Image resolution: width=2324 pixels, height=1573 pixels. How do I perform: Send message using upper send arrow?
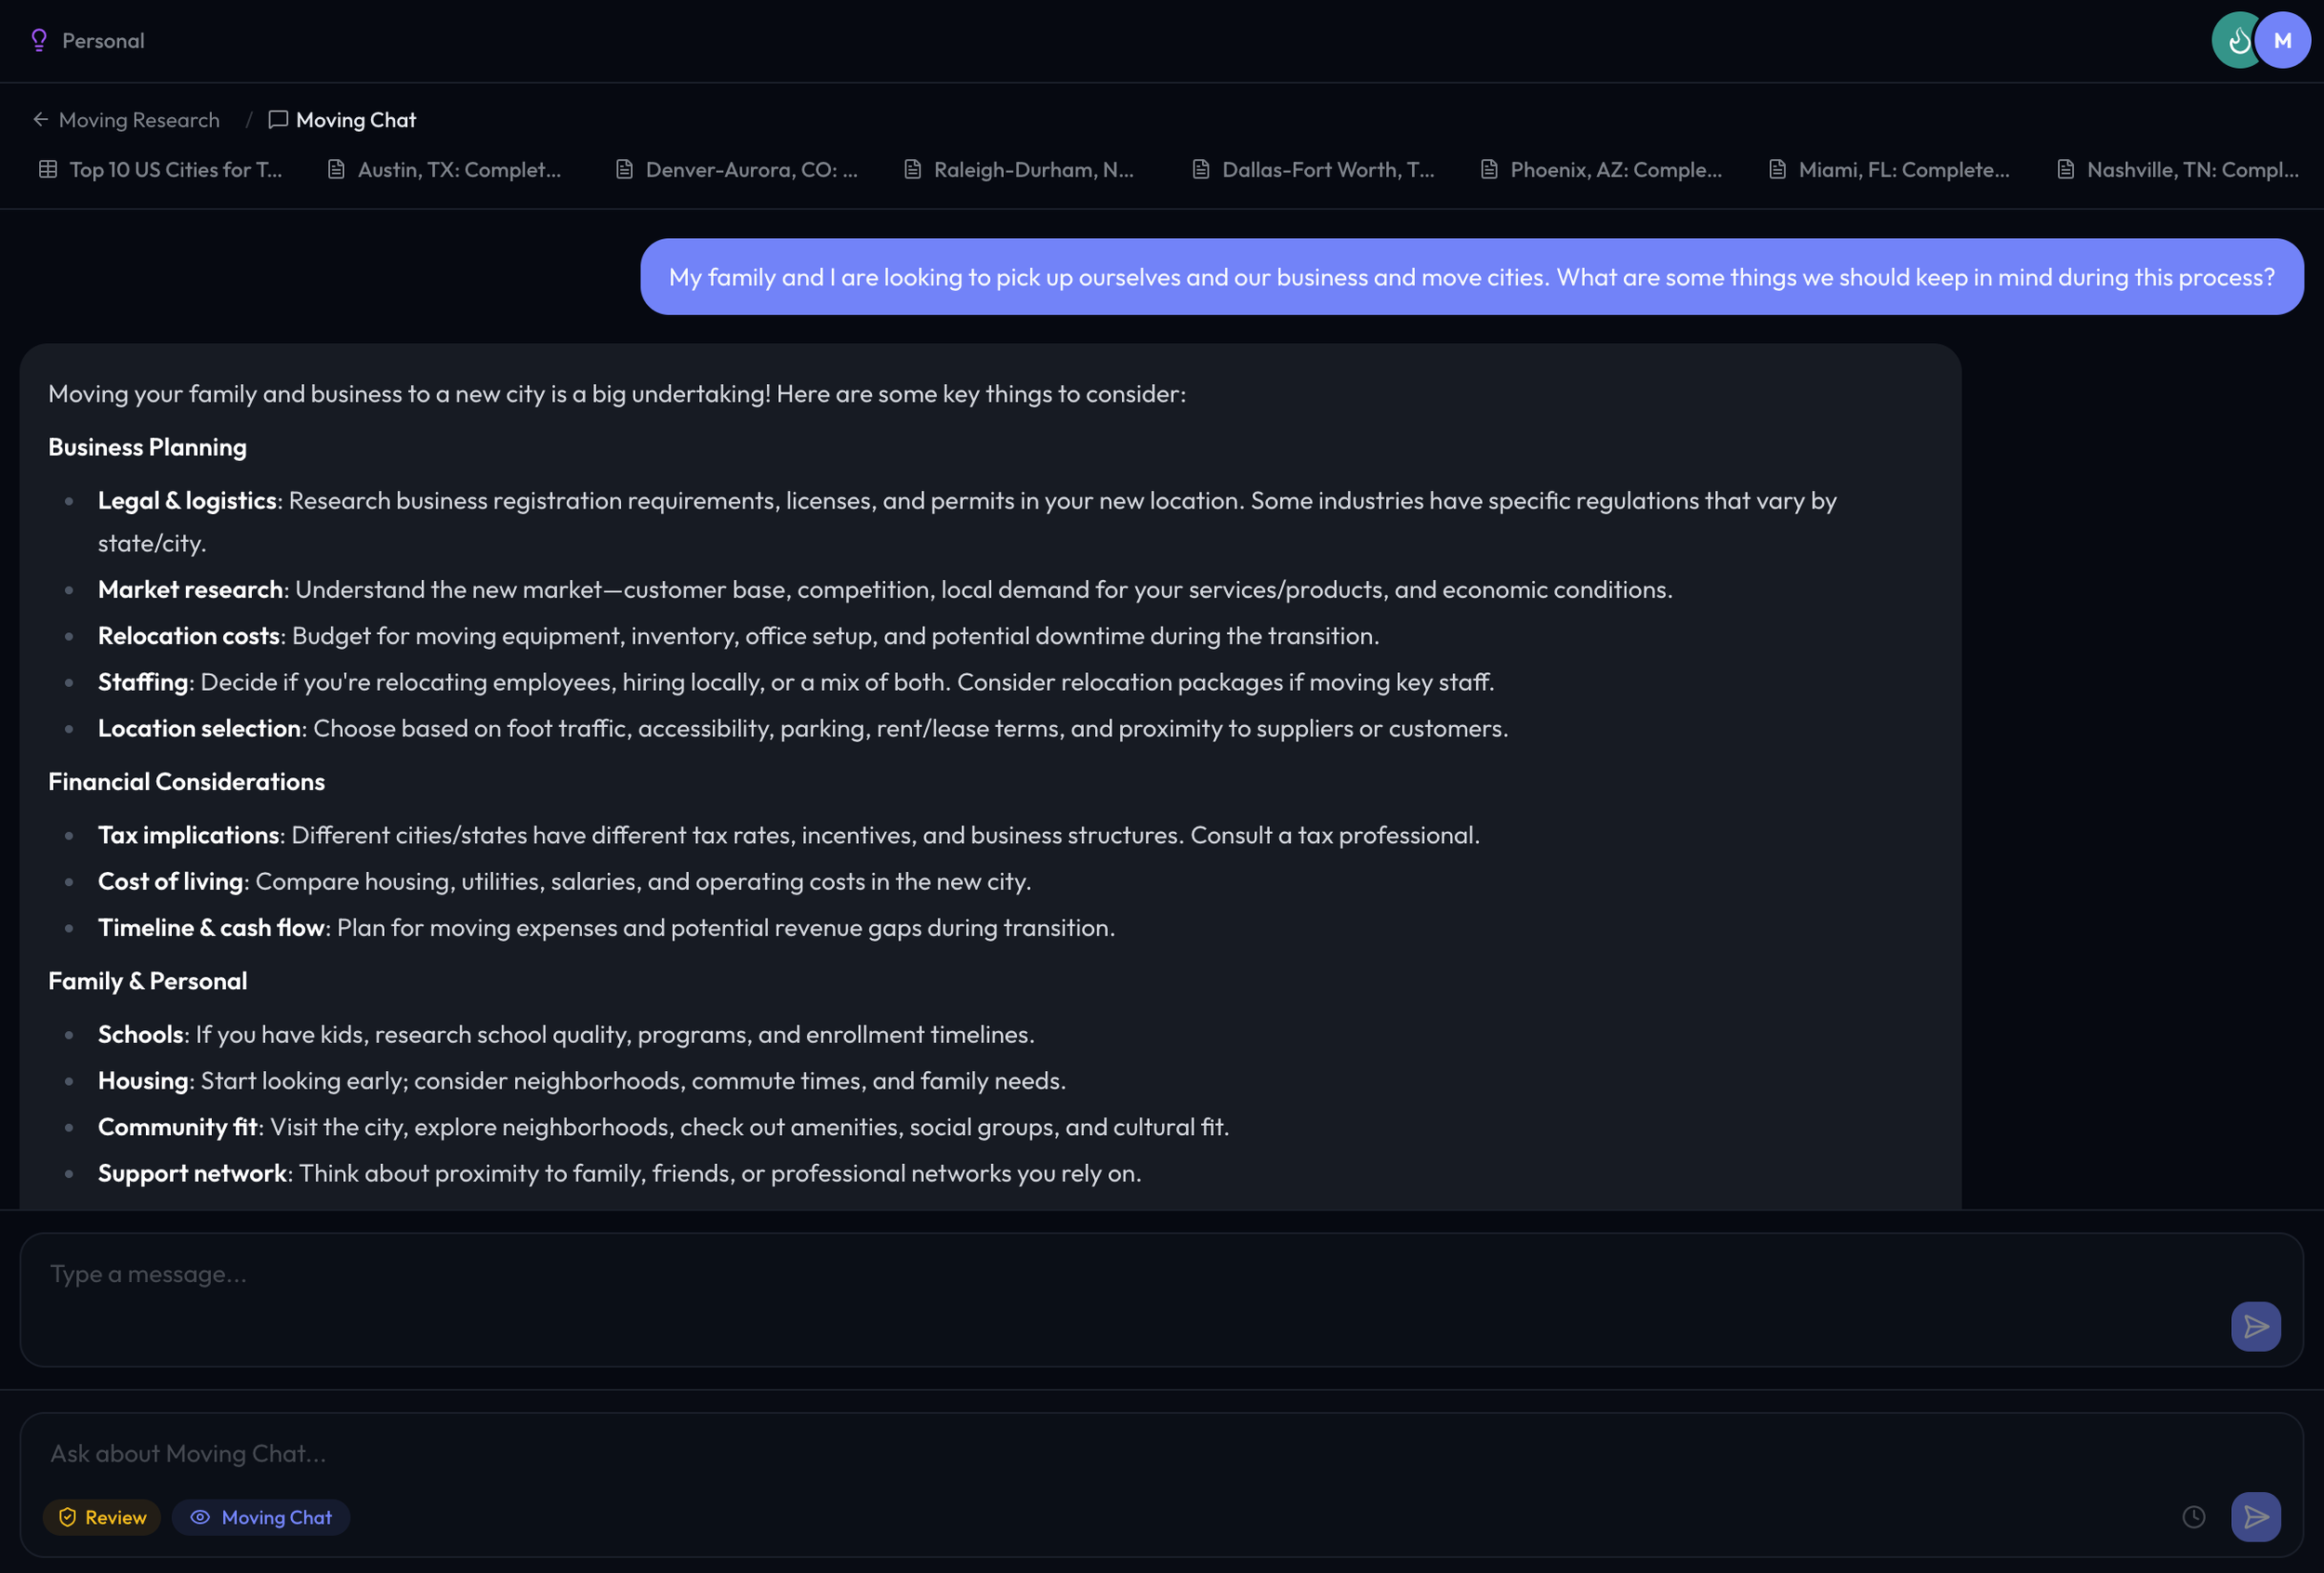[x=2255, y=1326]
